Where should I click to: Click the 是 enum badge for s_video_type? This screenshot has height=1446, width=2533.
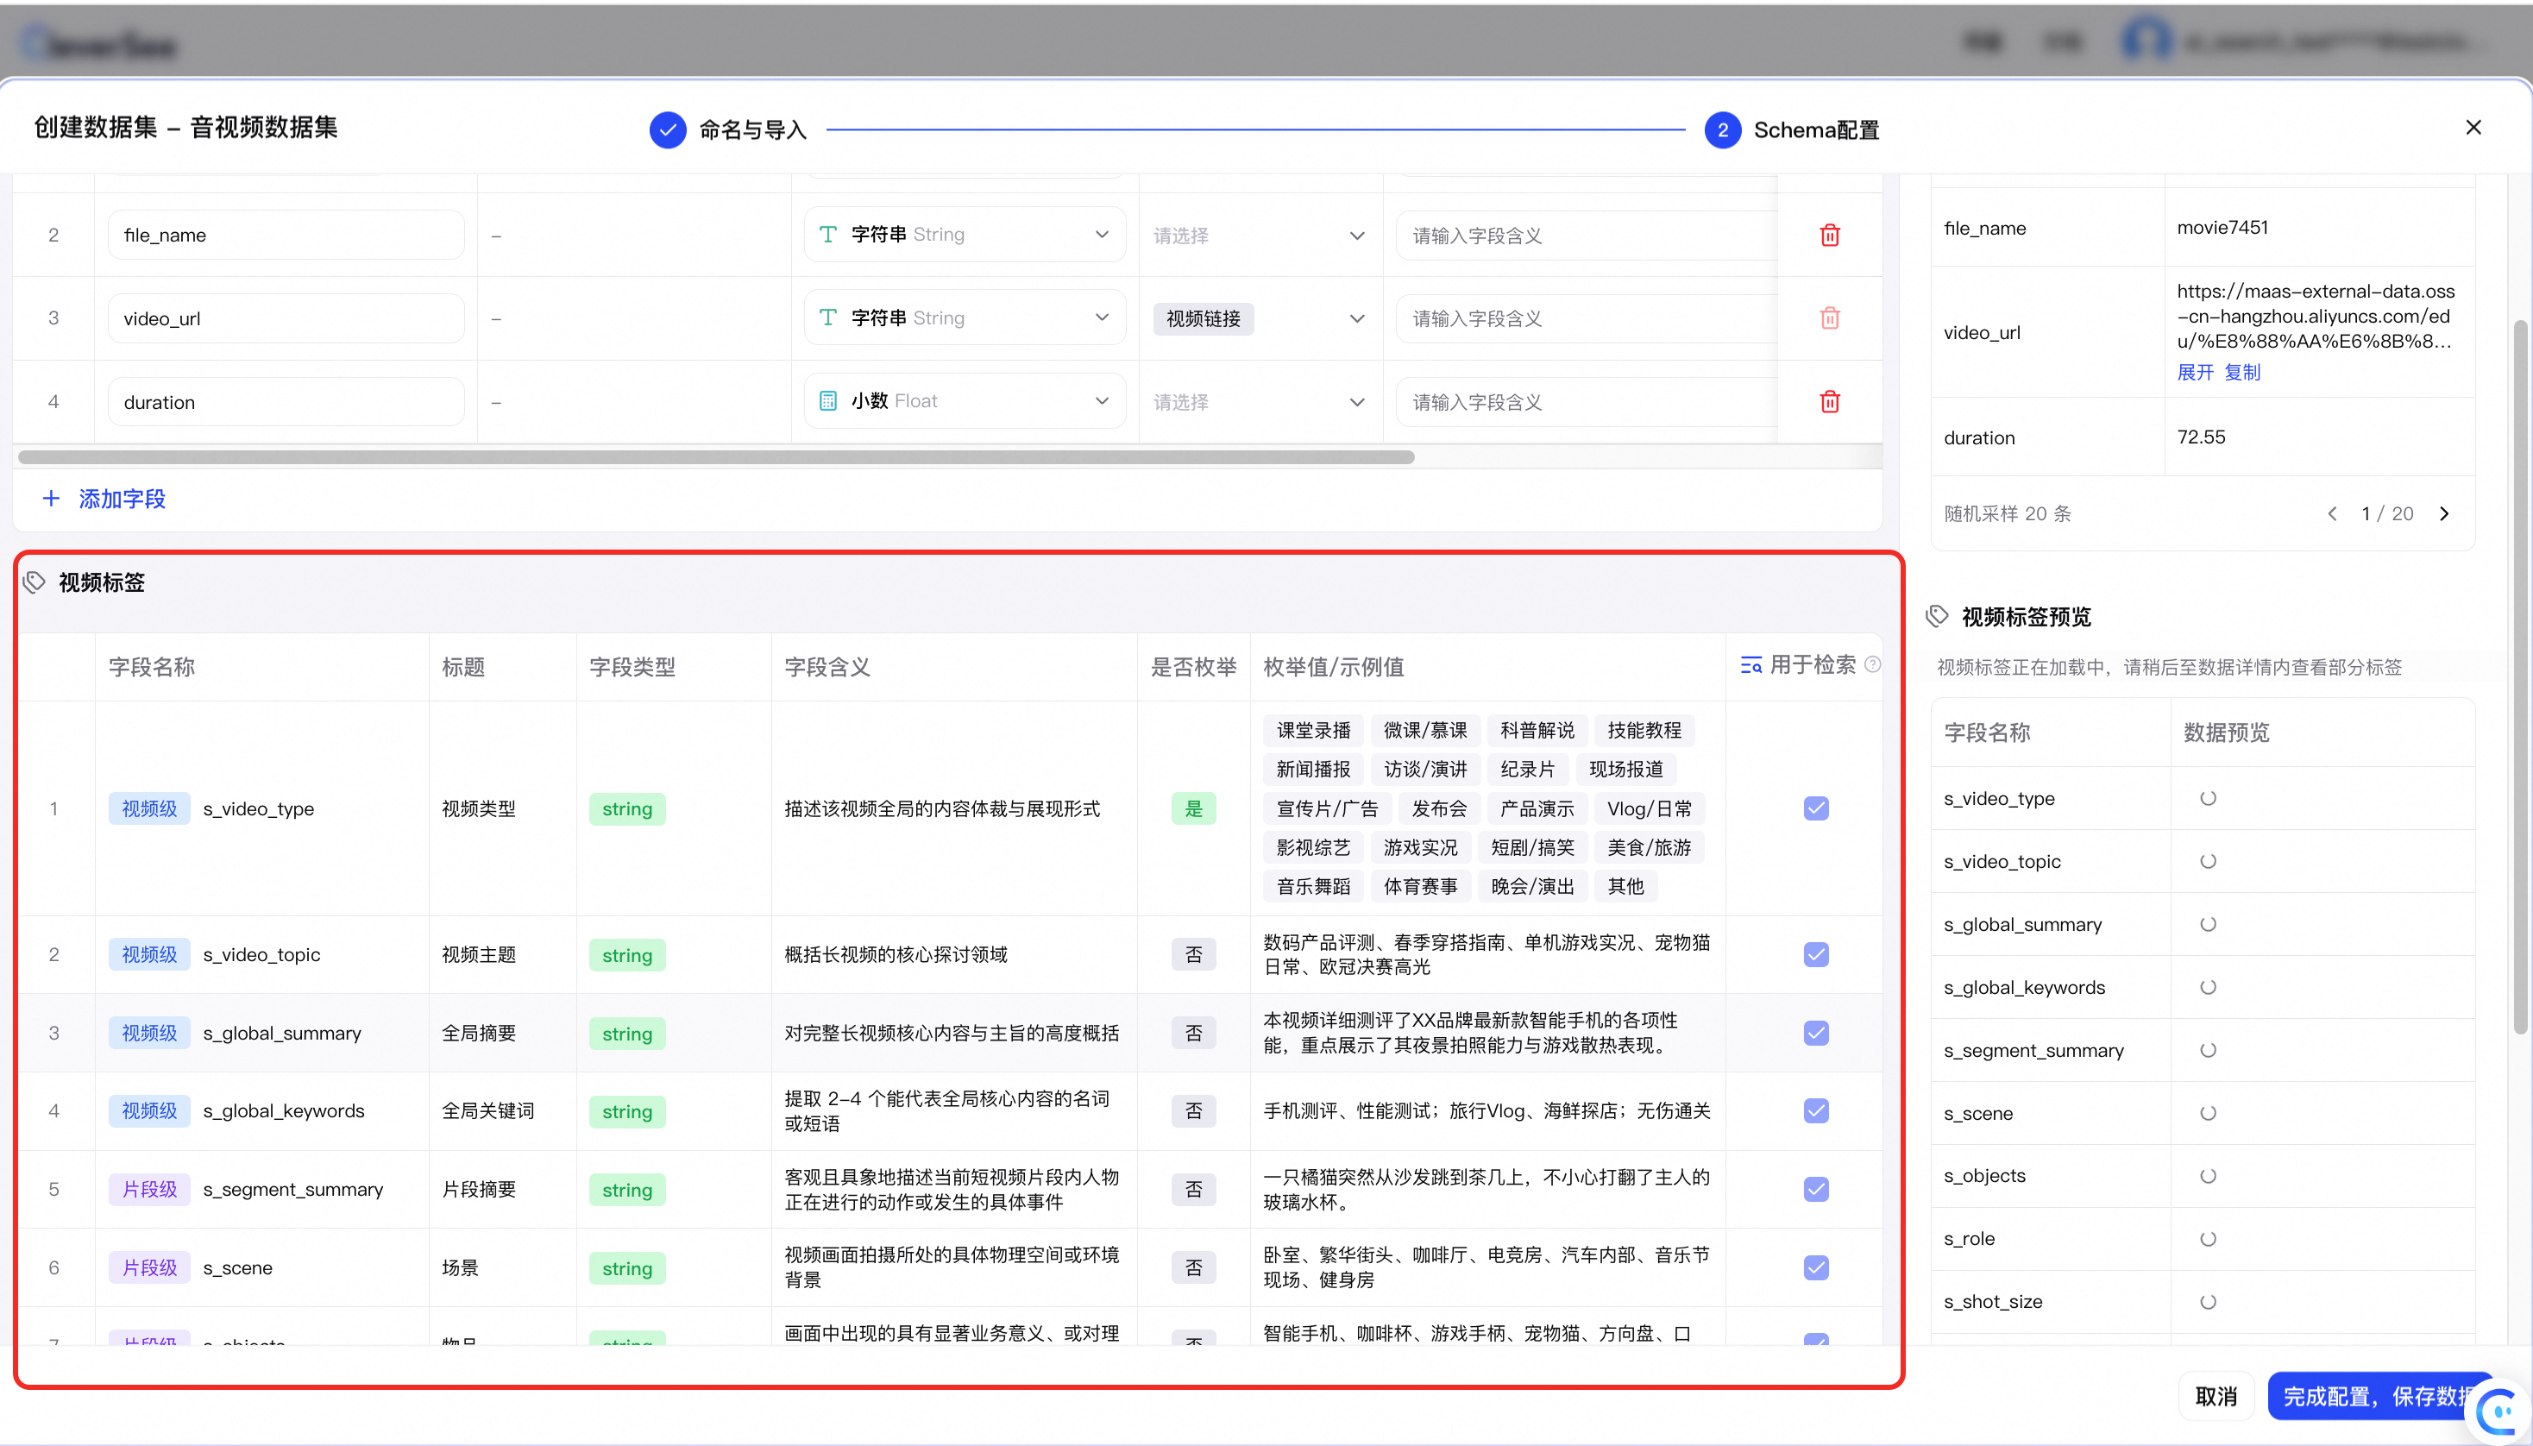click(x=1193, y=808)
